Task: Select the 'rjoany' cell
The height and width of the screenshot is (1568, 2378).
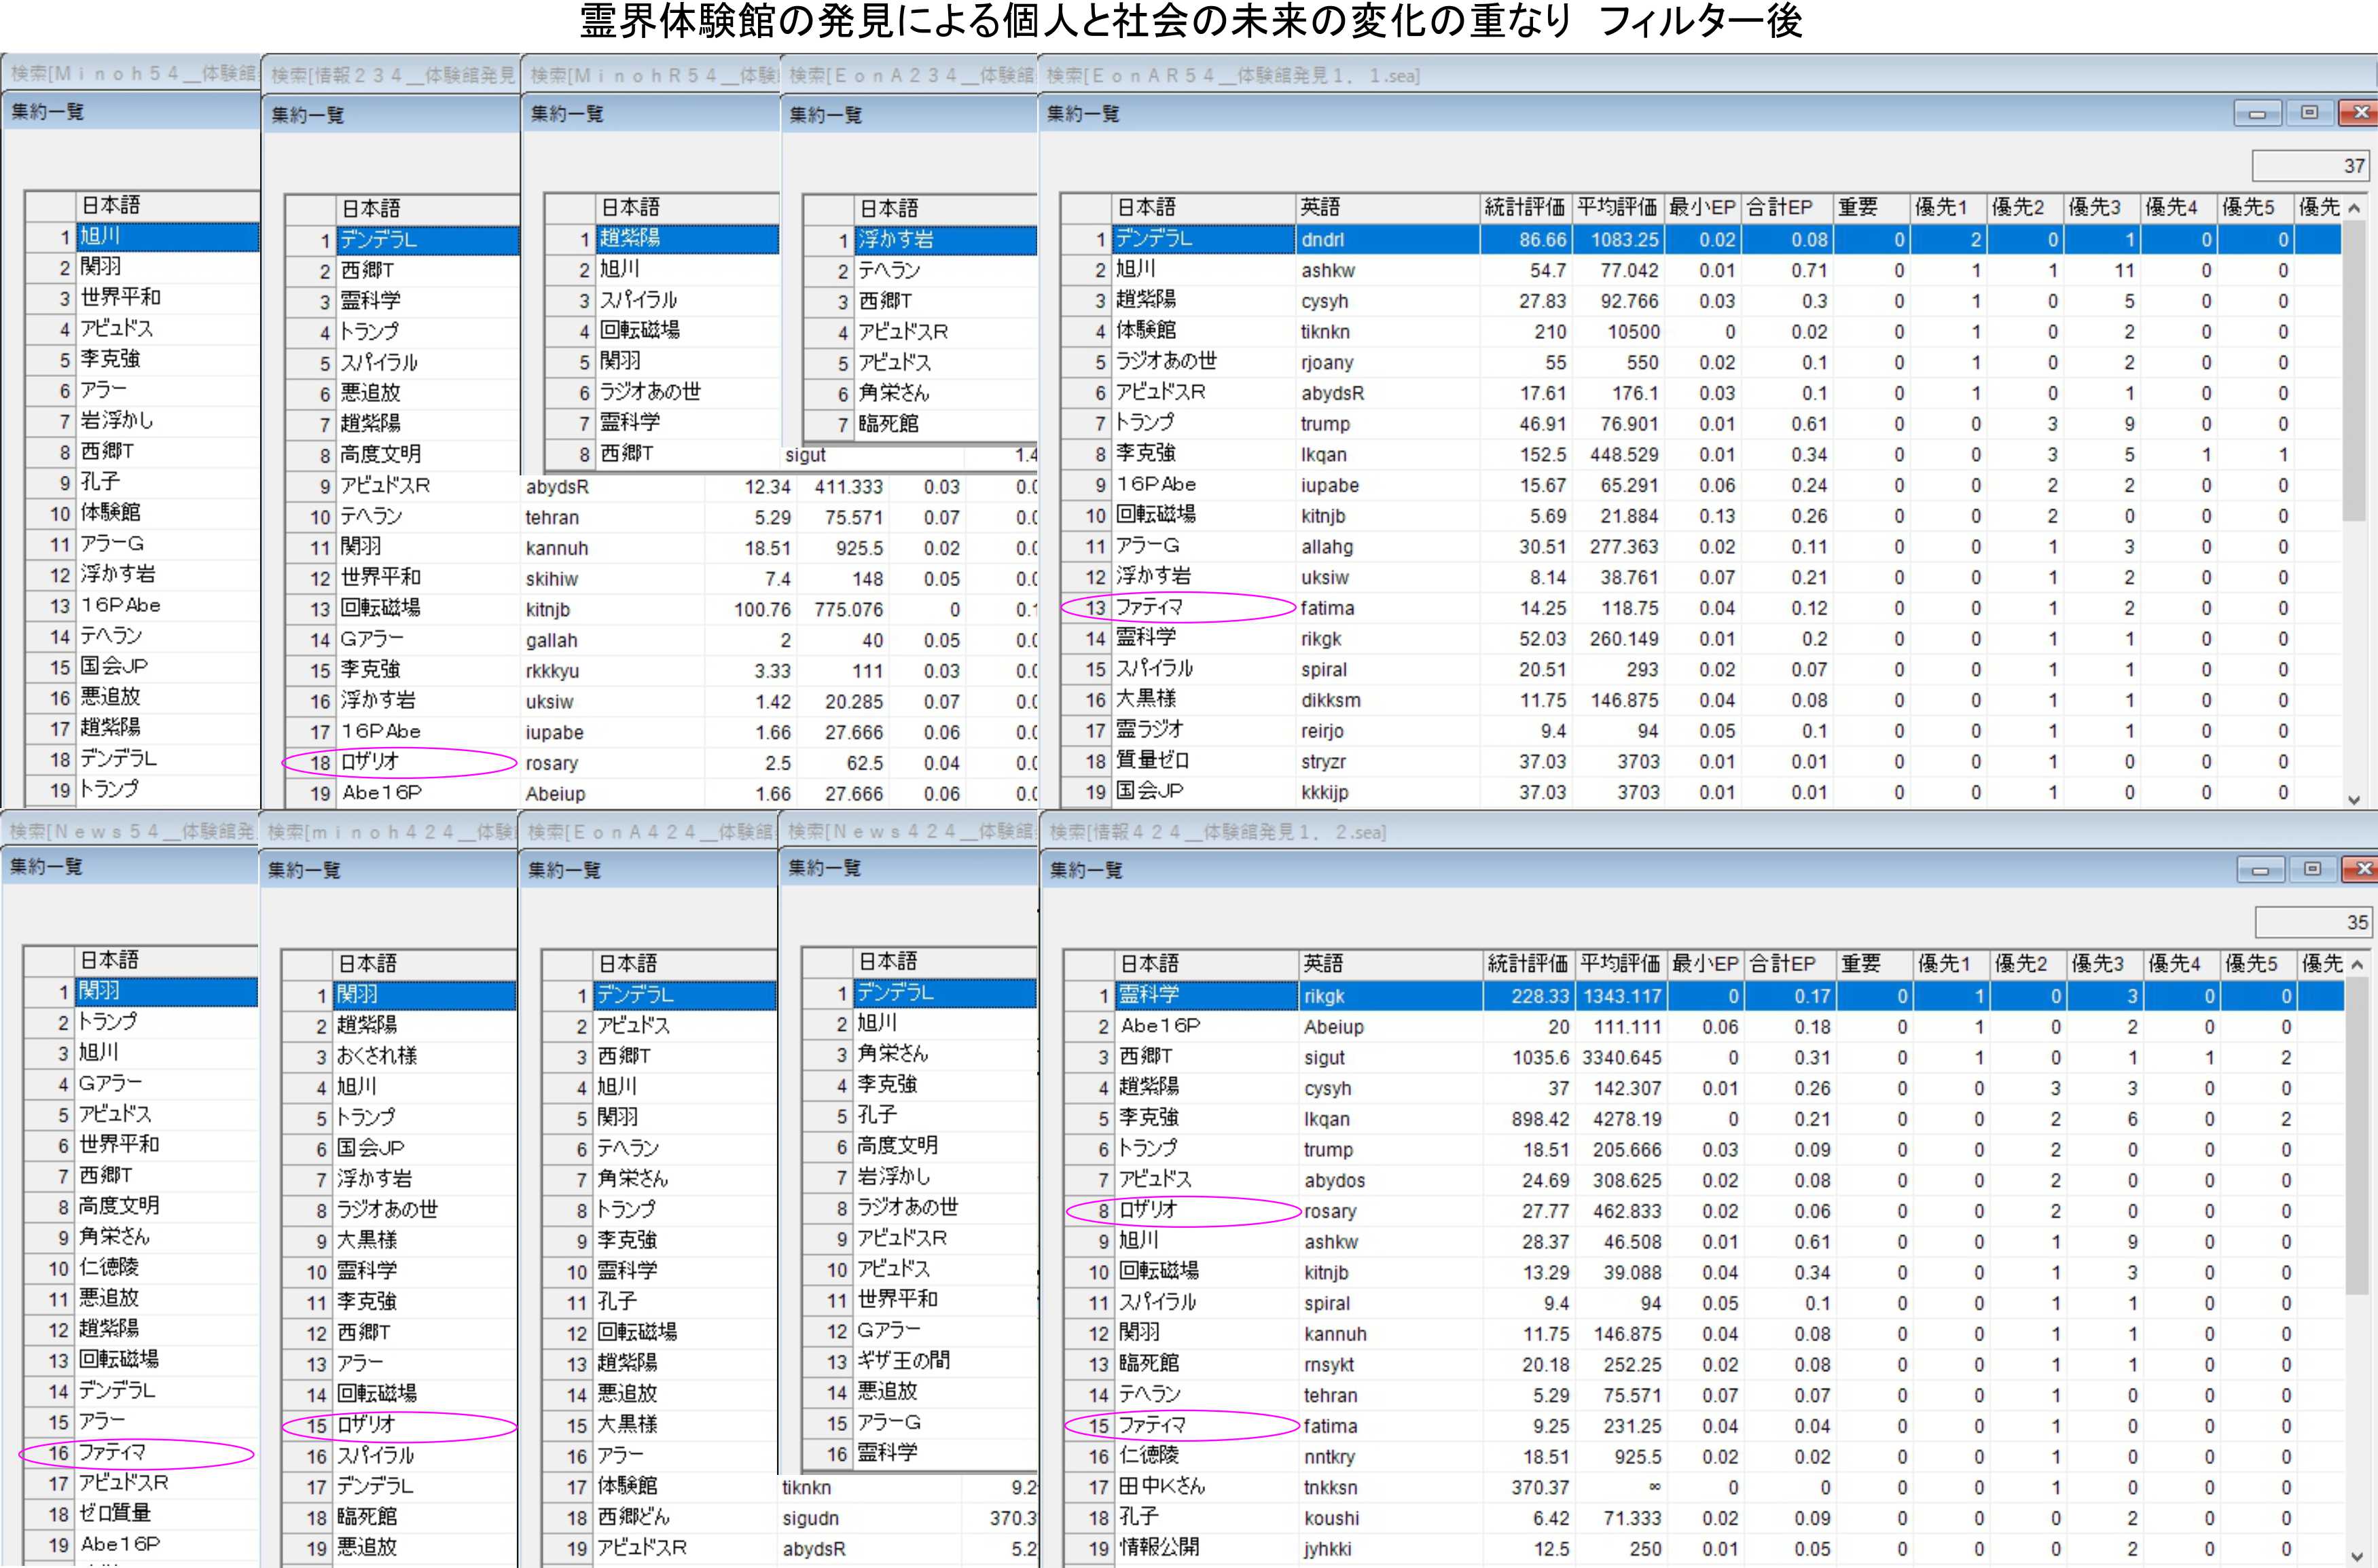Action: 1387,363
